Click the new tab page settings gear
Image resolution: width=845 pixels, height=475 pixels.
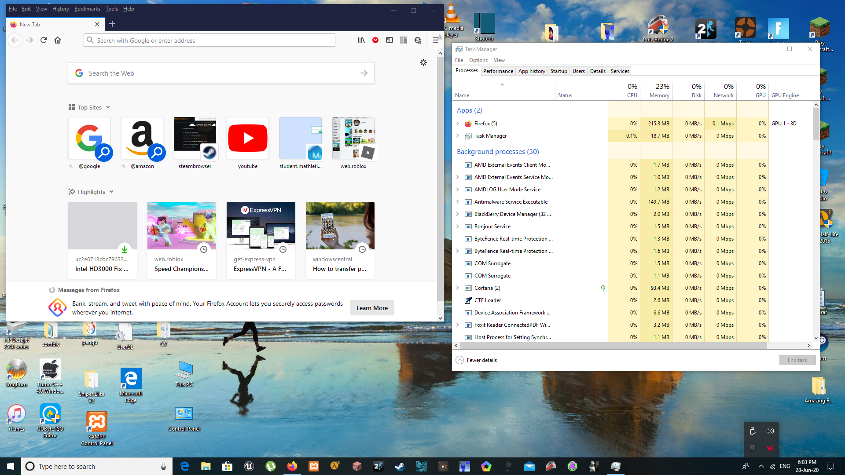(x=423, y=62)
